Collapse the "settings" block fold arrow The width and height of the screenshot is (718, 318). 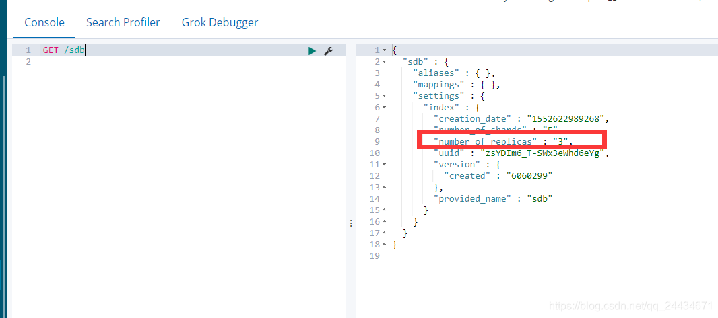(x=384, y=96)
